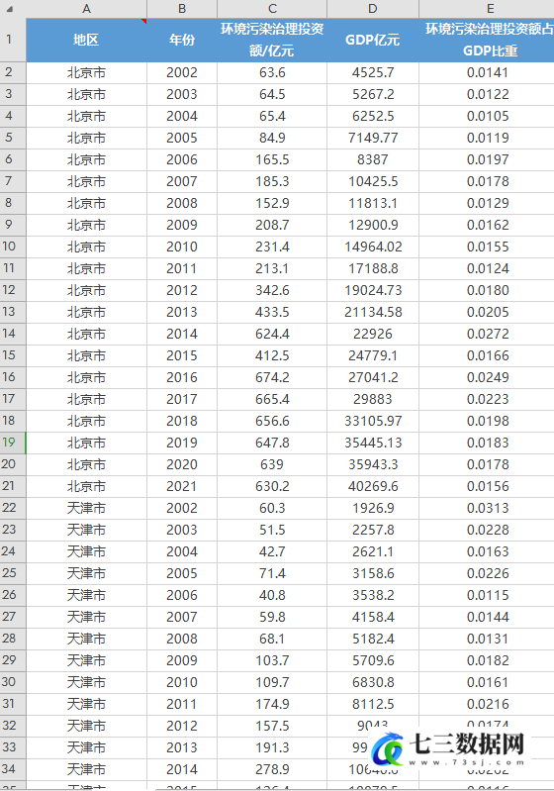The image size is (554, 791).
Task: Select row header 22
Action: pyautogui.click(x=13, y=508)
